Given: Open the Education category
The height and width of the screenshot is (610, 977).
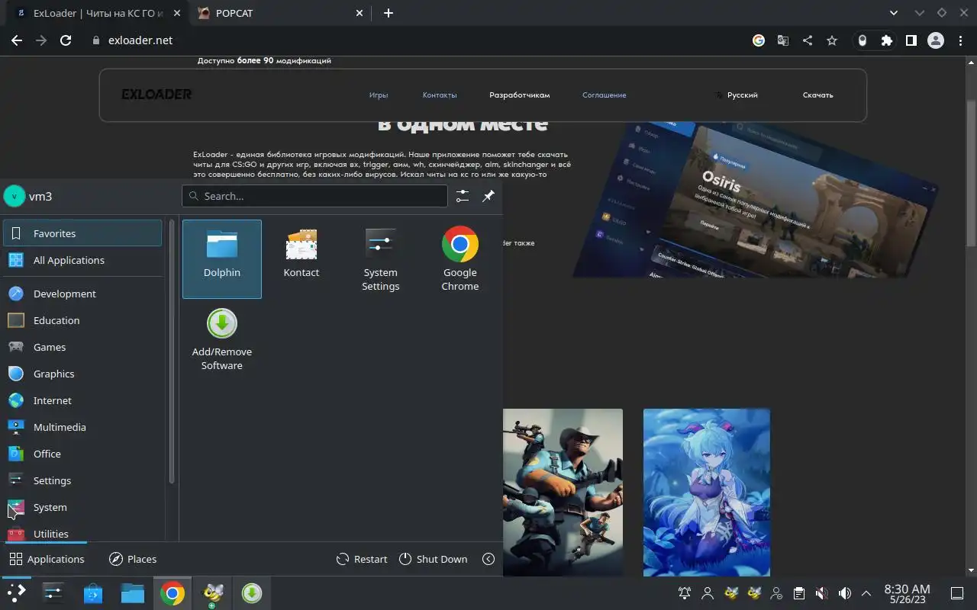Looking at the screenshot, I should tap(82, 320).
